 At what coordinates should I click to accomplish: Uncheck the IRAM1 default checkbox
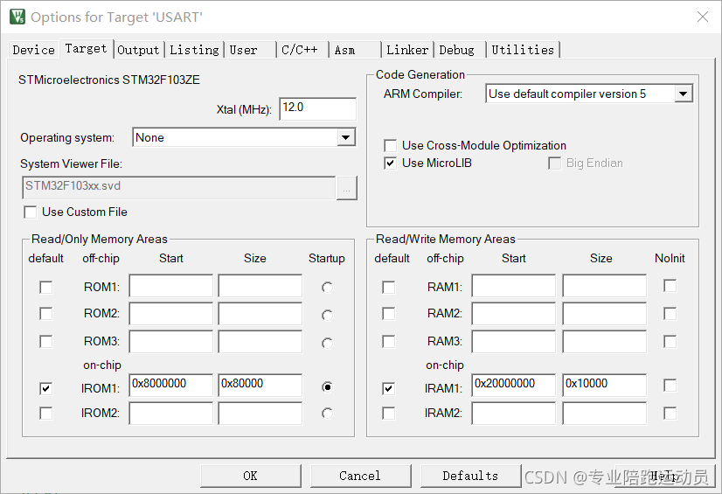[x=389, y=388]
